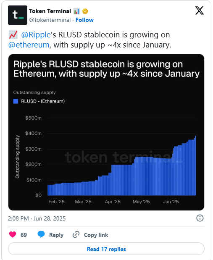Follow the Token Terminal account
Image resolution: width=213 pixels, height=260 pixels.
pyautogui.click(x=84, y=20)
